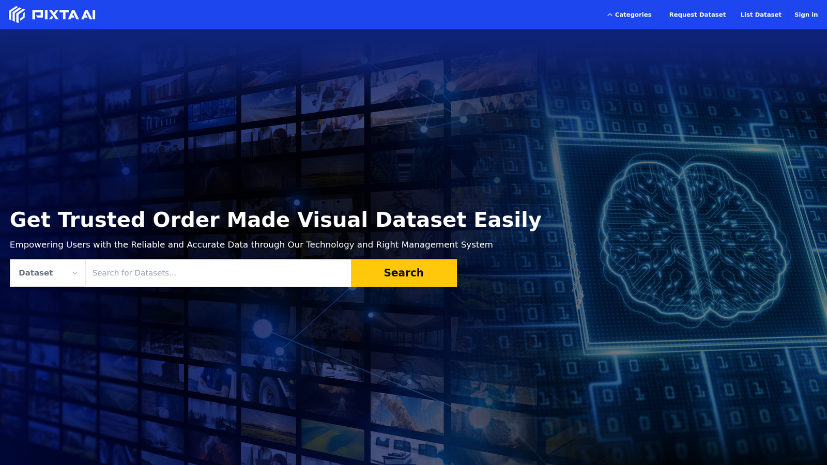The width and height of the screenshot is (827, 465).
Task: Sign in to the account
Action: click(806, 14)
